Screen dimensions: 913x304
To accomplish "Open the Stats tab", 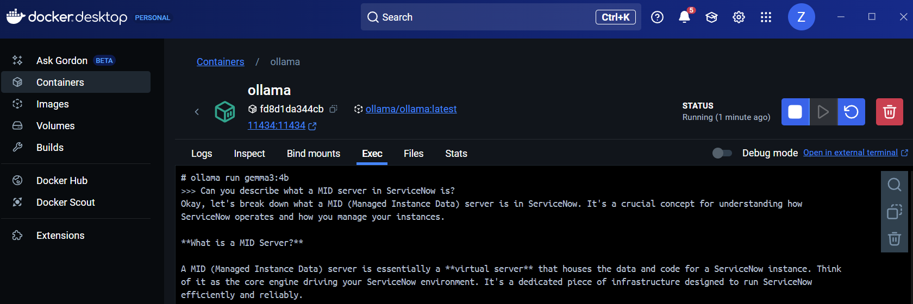I will click(x=456, y=154).
